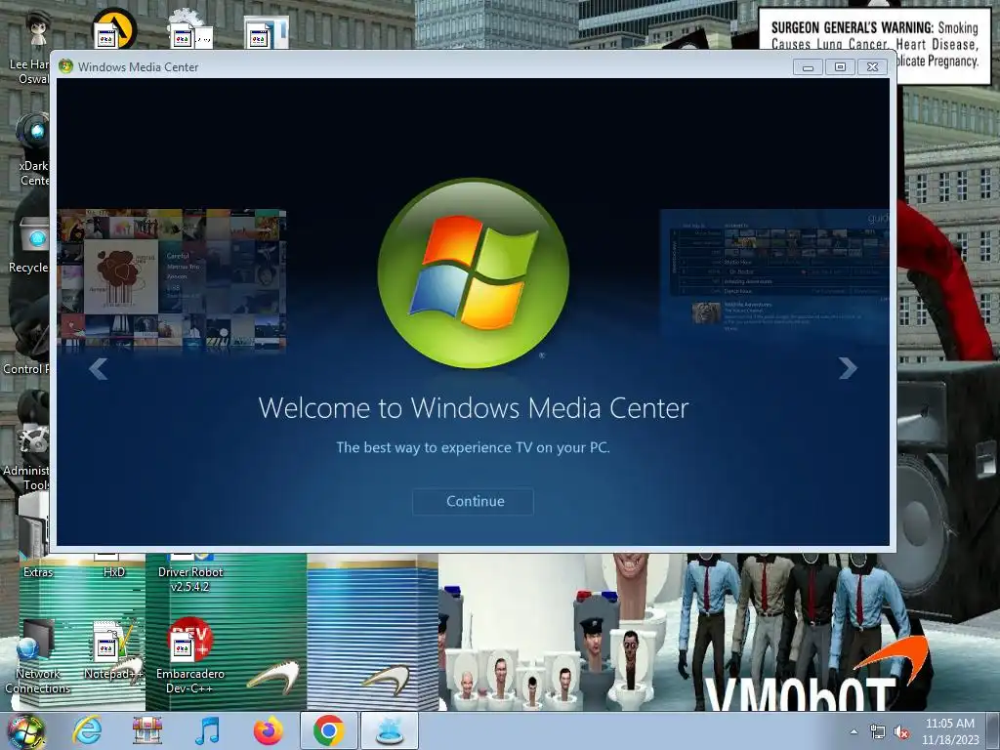
Task: Click the muted volume tray icon
Action: pos(901,732)
